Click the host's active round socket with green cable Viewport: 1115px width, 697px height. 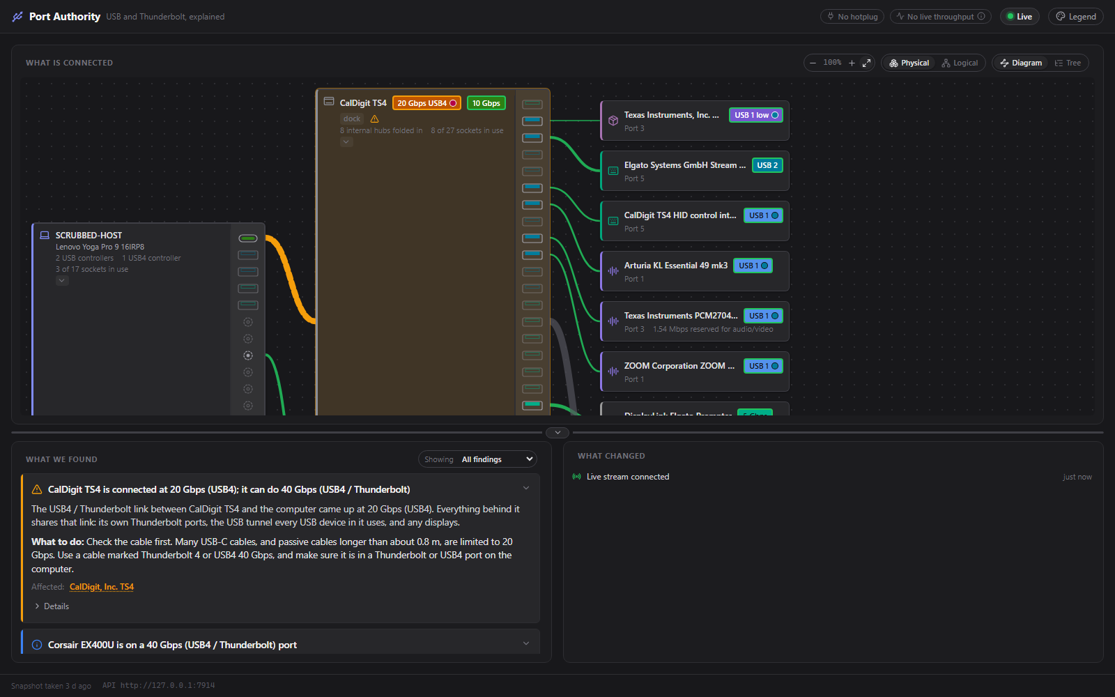coord(248,355)
